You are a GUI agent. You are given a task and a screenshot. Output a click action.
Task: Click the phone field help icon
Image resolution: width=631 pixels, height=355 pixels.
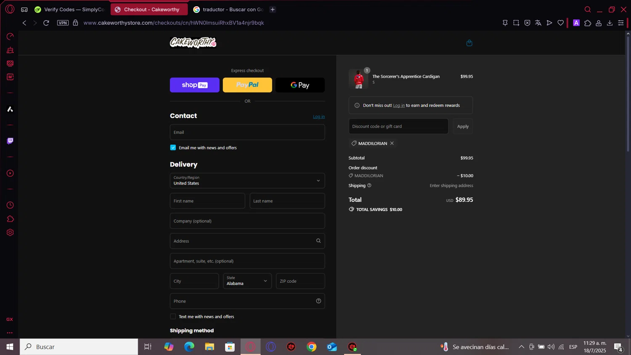tap(318, 301)
